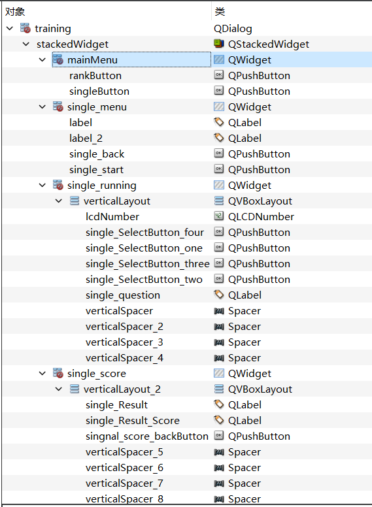
Task: Click the QStackedWidget class icon
Action: click(x=219, y=44)
